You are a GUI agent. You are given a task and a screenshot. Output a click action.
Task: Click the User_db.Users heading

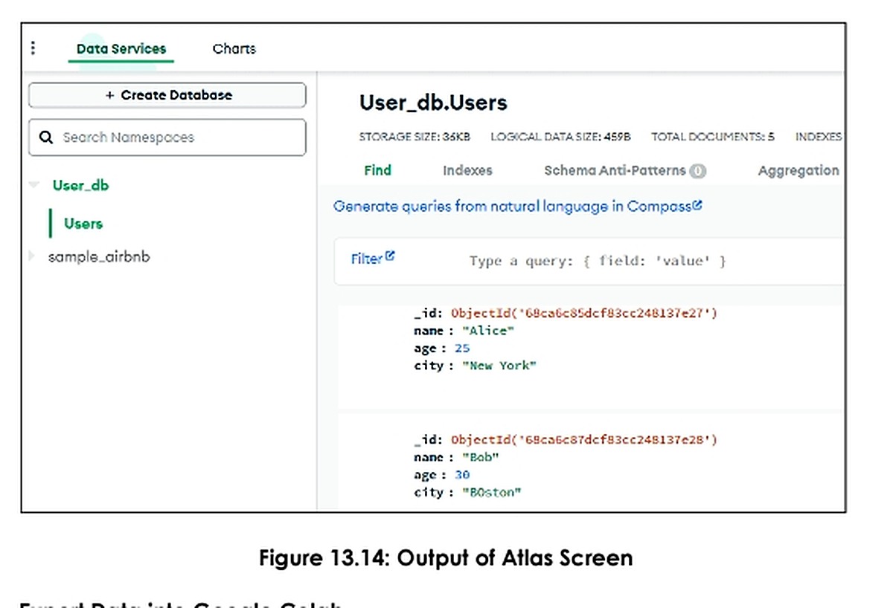pyautogui.click(x=433, y=103)
